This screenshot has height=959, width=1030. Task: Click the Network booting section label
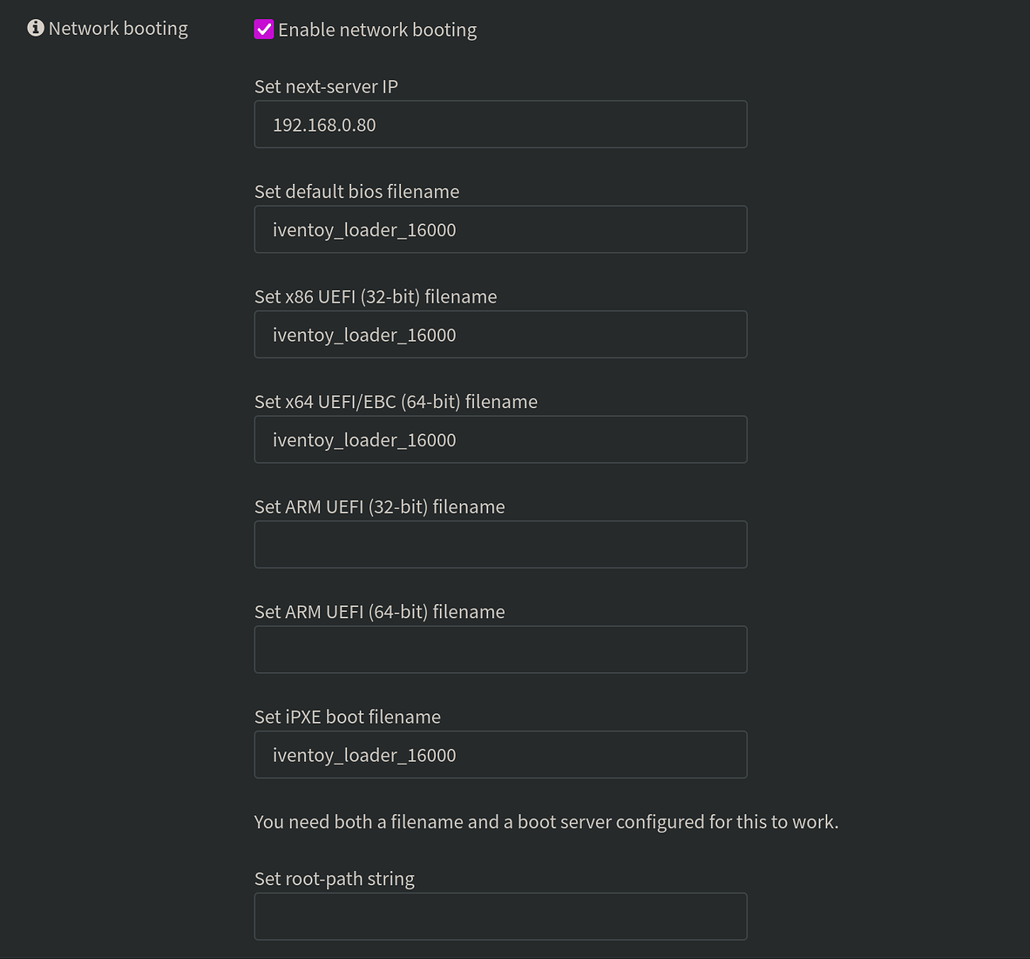[117, 28]
